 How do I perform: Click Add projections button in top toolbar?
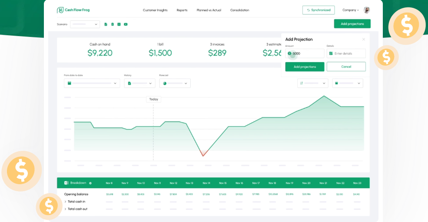point(352,24)
